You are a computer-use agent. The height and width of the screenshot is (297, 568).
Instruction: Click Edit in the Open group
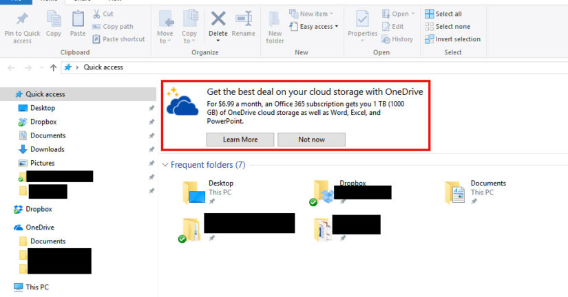(x=392, y=26)
